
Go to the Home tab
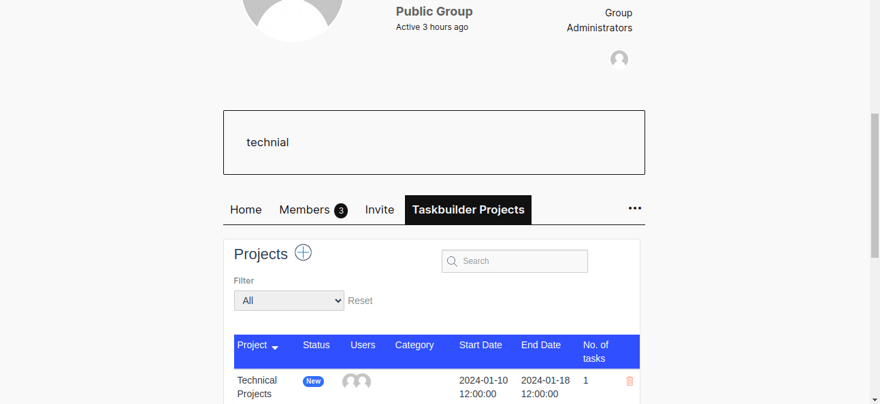(246, 209)
